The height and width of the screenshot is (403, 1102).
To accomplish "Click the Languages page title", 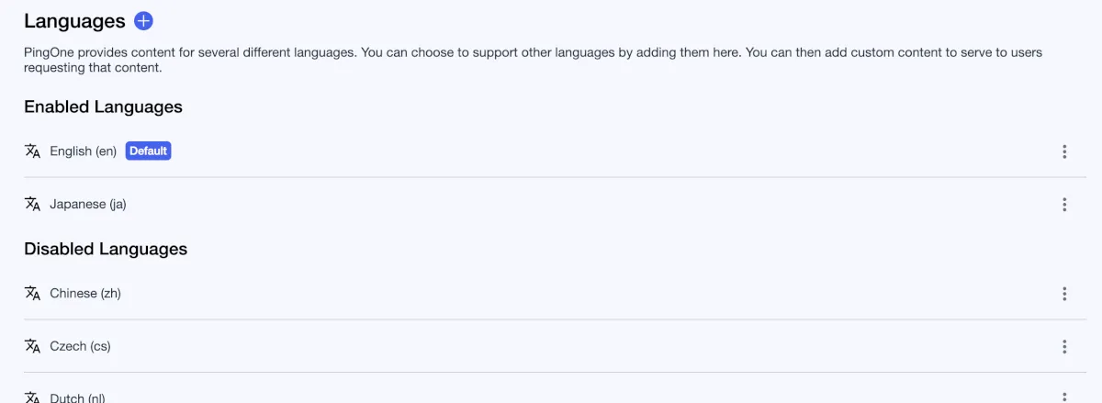I will pyautogui.click(x=74, y=21).
